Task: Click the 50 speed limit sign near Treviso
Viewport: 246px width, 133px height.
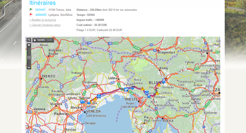Action: tap(86, 101)
